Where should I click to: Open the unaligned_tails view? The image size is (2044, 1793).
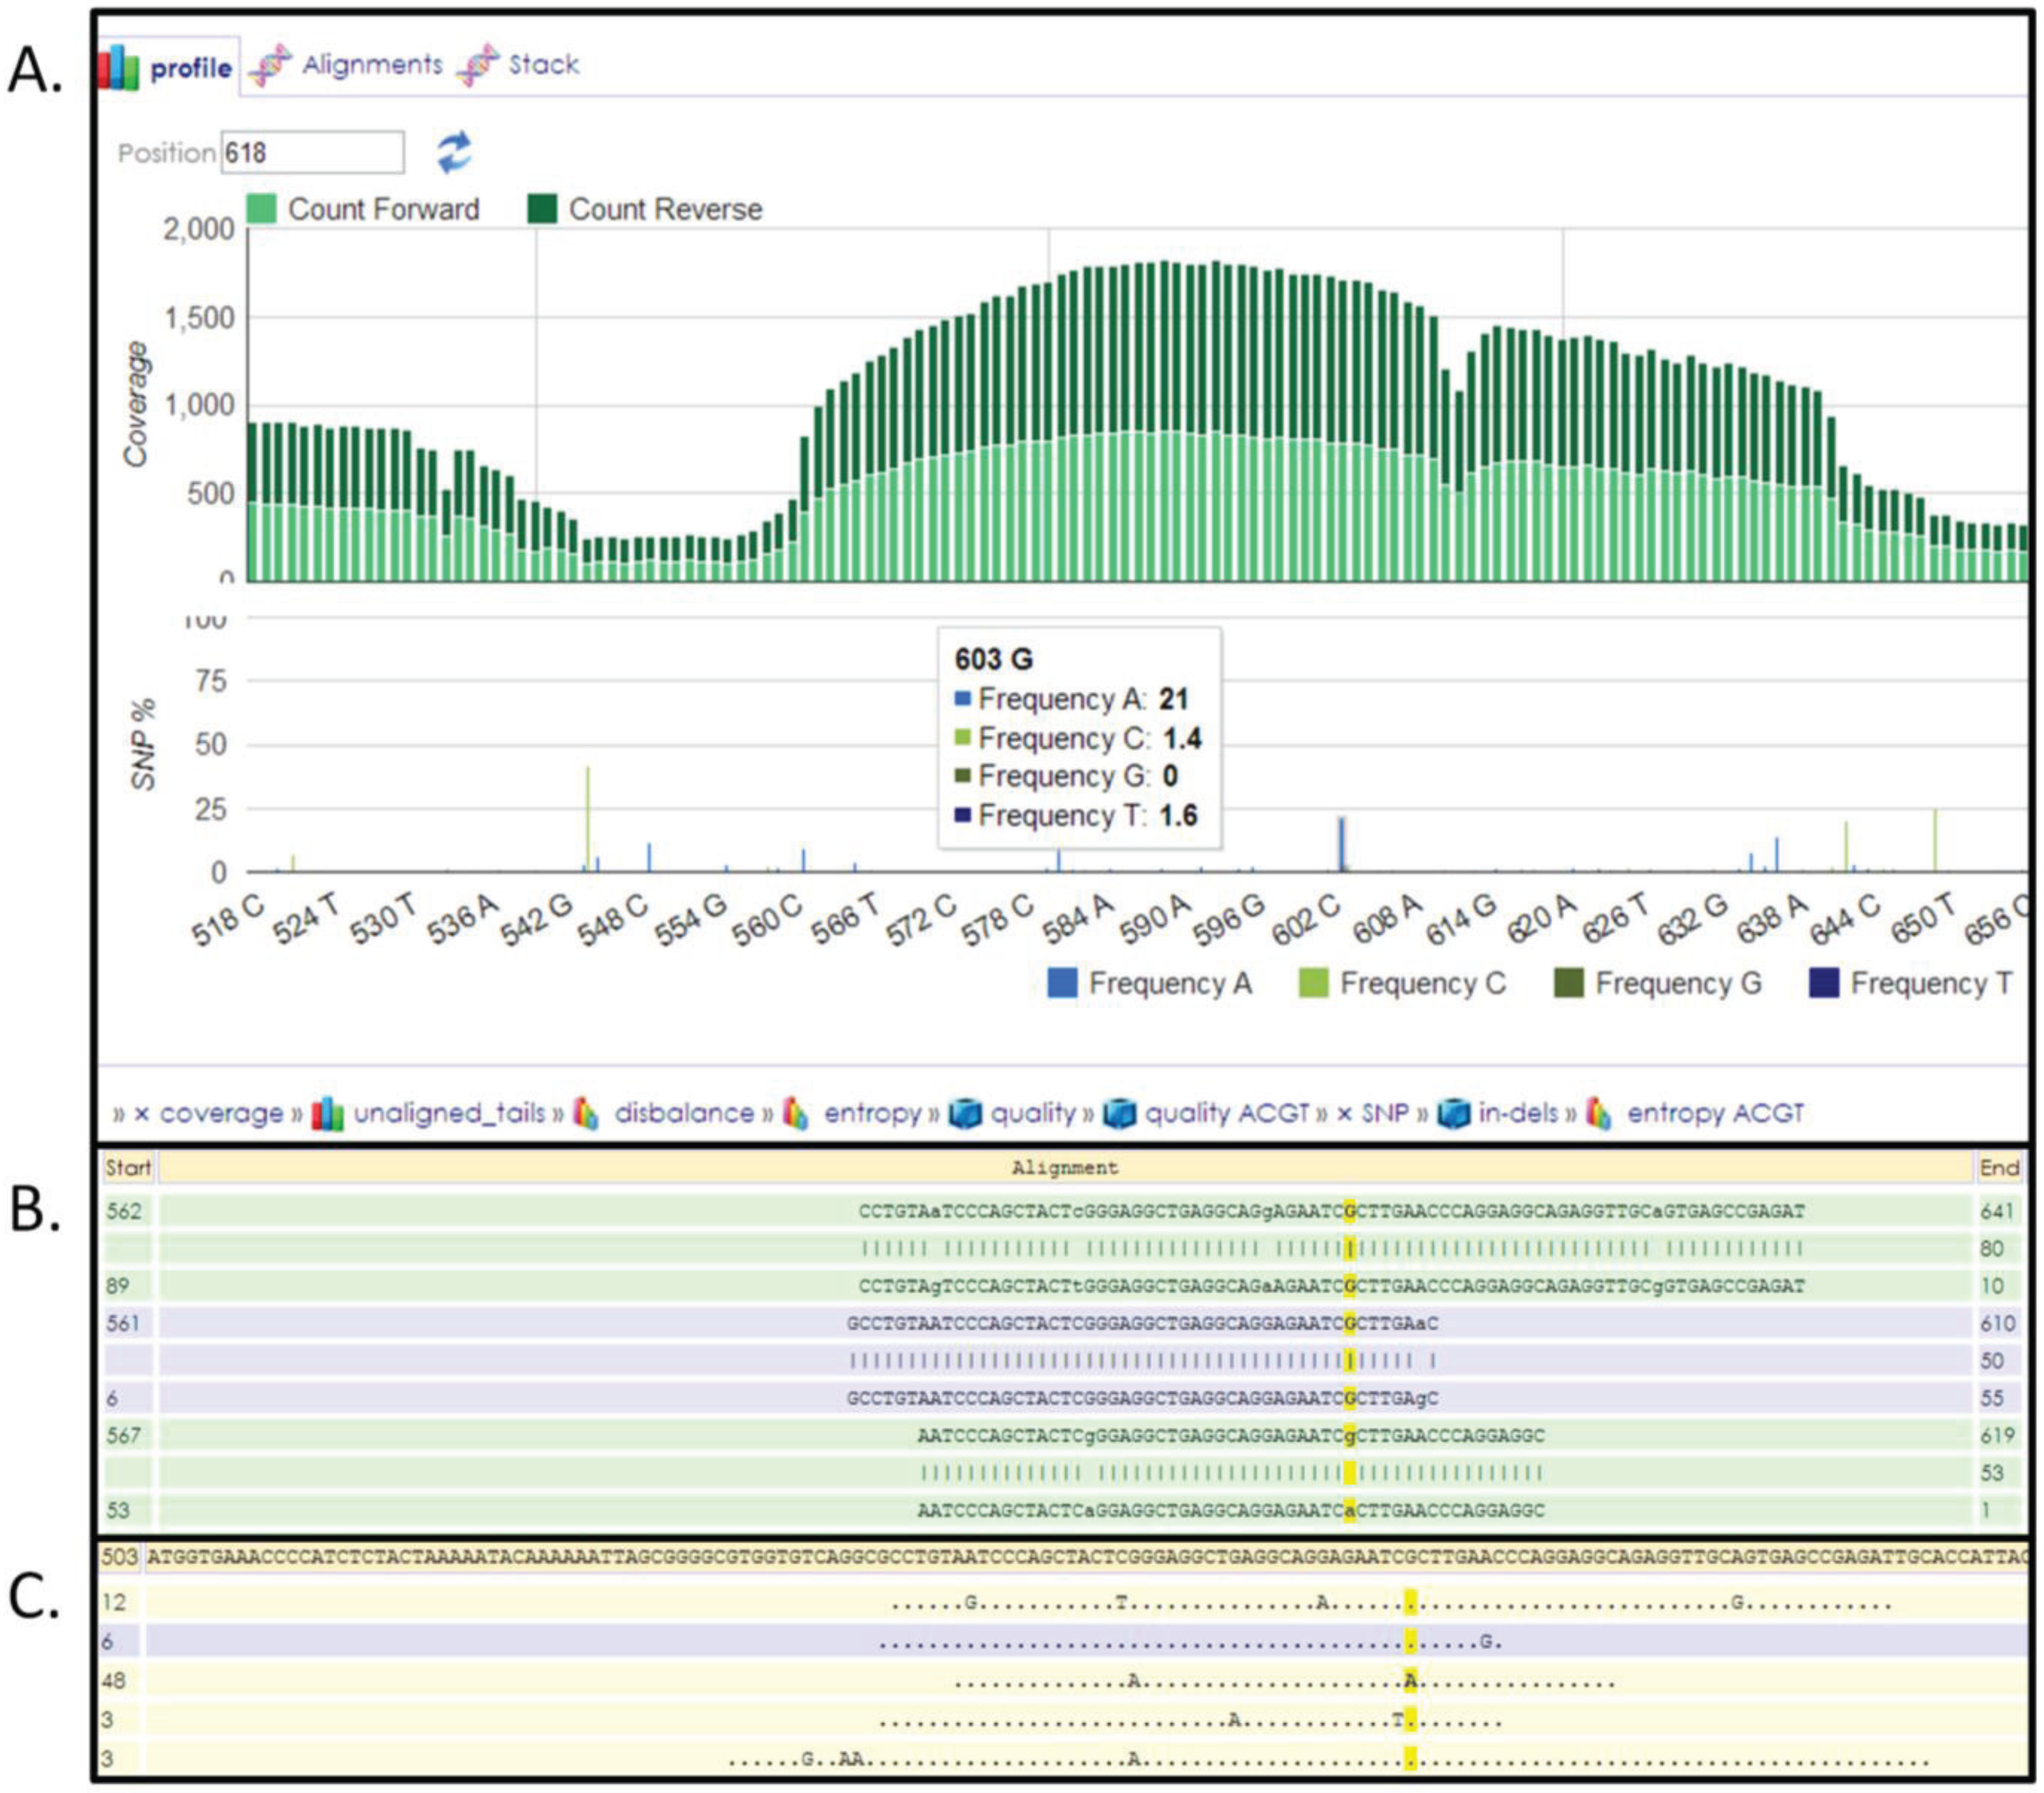(449, 1113)
